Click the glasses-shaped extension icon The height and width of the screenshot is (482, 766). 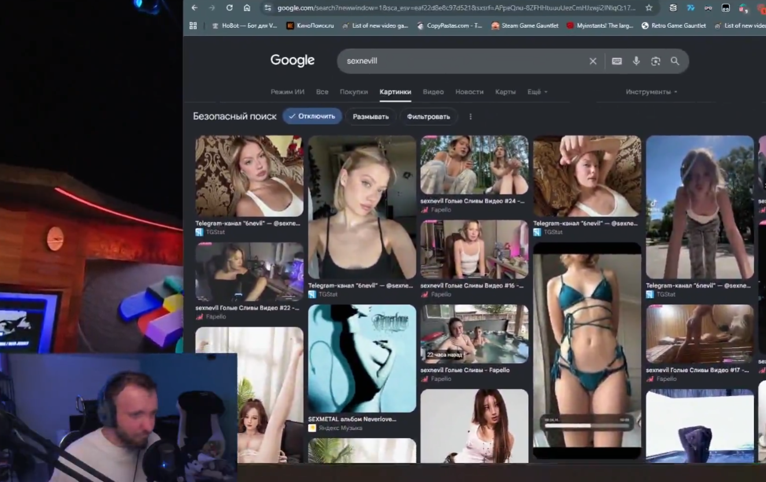point(708,8)
